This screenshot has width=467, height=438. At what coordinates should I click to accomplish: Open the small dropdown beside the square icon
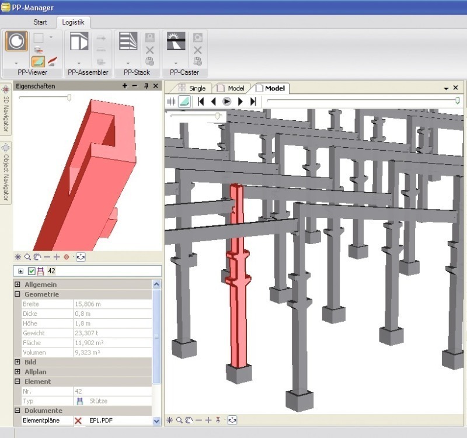pos(51,37)
